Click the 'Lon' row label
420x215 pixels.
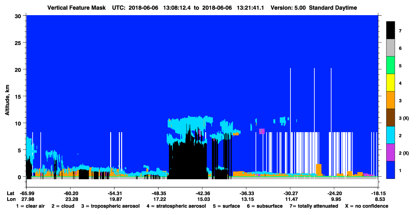11,199
